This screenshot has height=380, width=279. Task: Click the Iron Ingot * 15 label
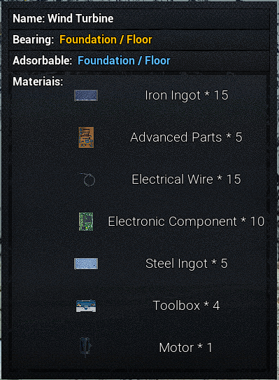tap(187, 95)
